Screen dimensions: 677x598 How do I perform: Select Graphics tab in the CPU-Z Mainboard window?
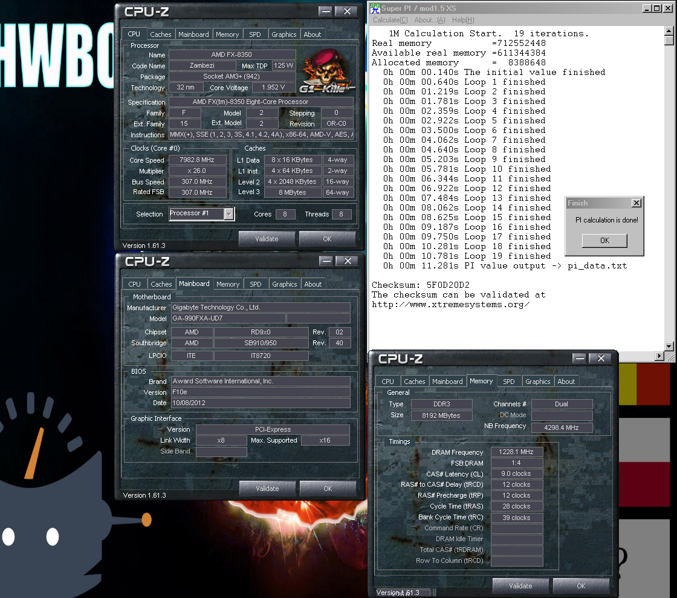pos(285,284)
